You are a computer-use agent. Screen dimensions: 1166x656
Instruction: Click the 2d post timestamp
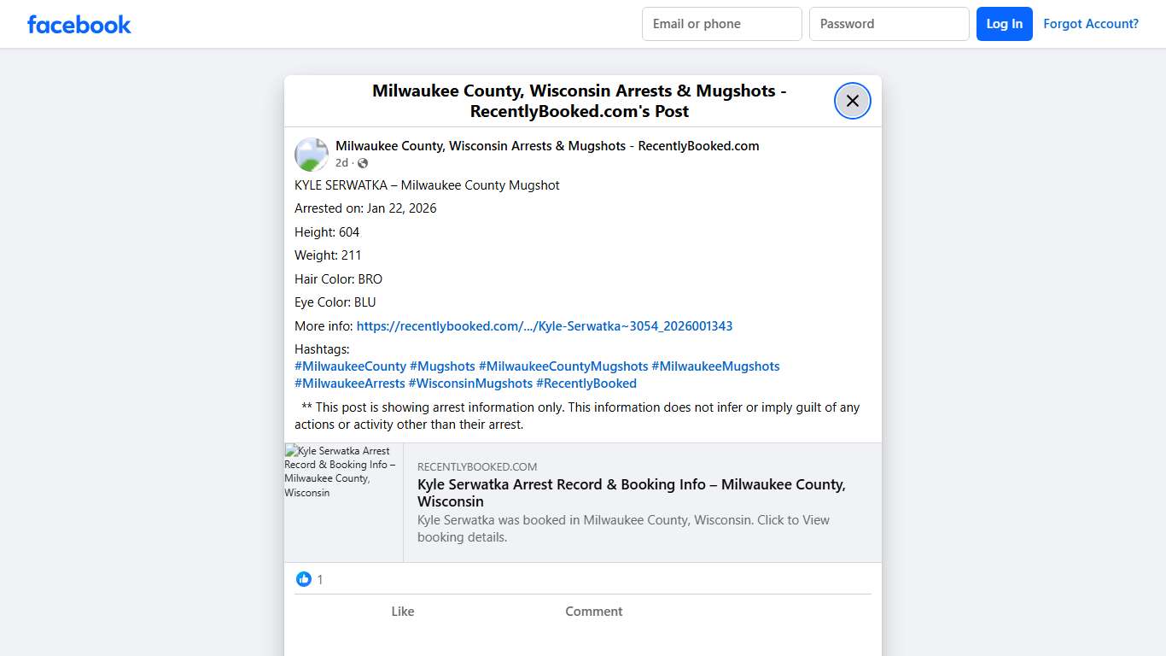(x=341, y=162)
